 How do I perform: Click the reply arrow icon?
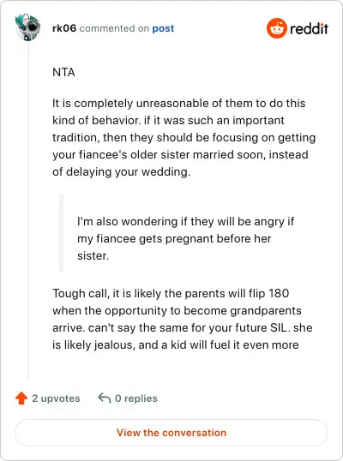[104, 398]
